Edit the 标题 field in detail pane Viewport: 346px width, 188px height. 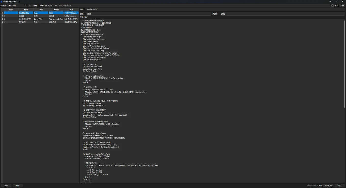click(215, 9)
